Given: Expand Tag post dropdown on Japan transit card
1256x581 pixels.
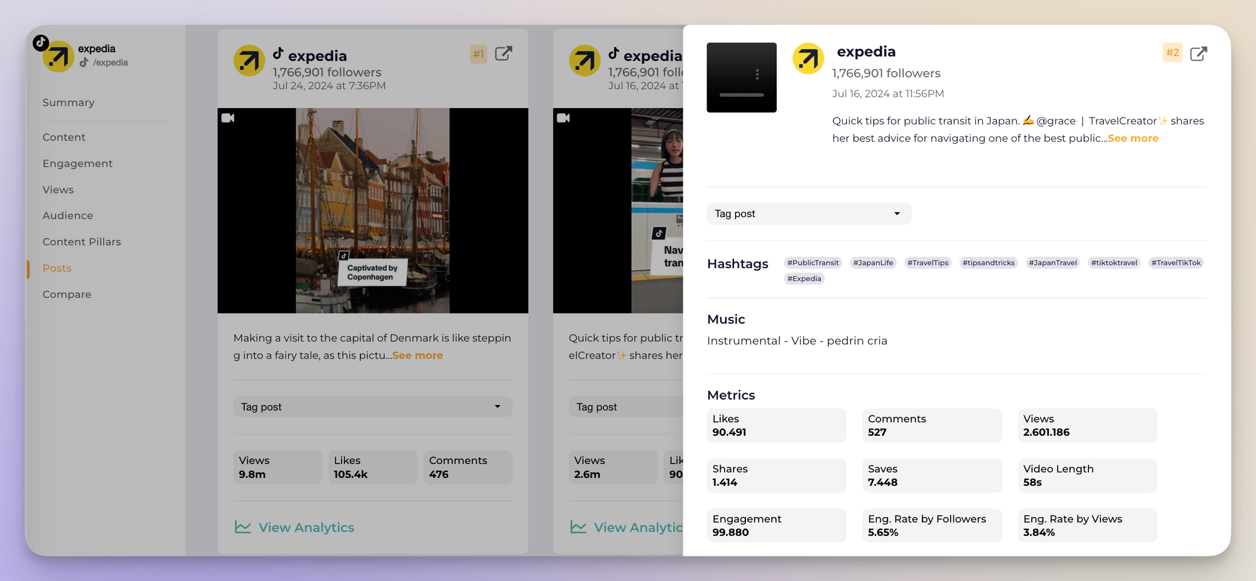Looking at the screenshot, I should (x=626, y=407).
